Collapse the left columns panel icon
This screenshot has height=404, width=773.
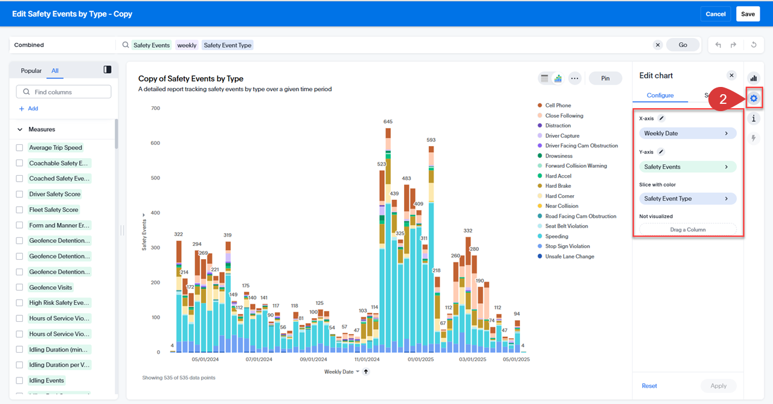tap(107, 70)
